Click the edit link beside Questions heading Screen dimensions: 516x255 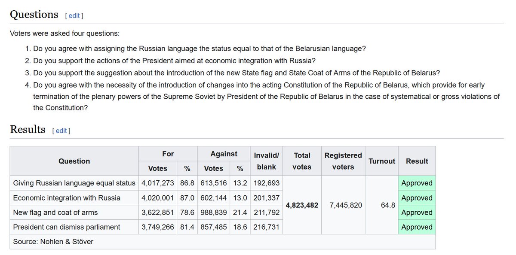[x=74, y=15]
